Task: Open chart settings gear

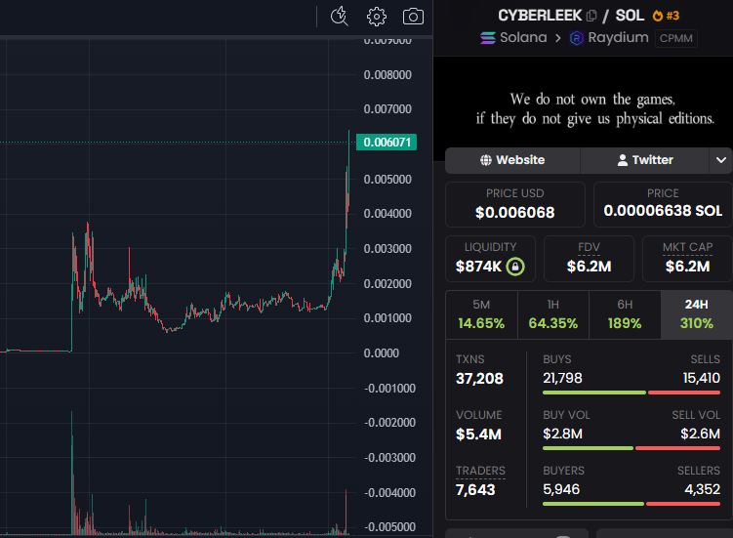Action: [377, 17]
